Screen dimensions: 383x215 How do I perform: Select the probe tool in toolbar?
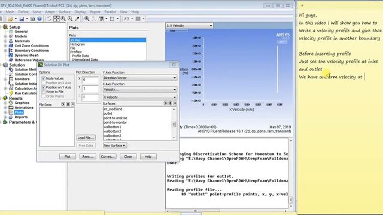coord(77,19)
